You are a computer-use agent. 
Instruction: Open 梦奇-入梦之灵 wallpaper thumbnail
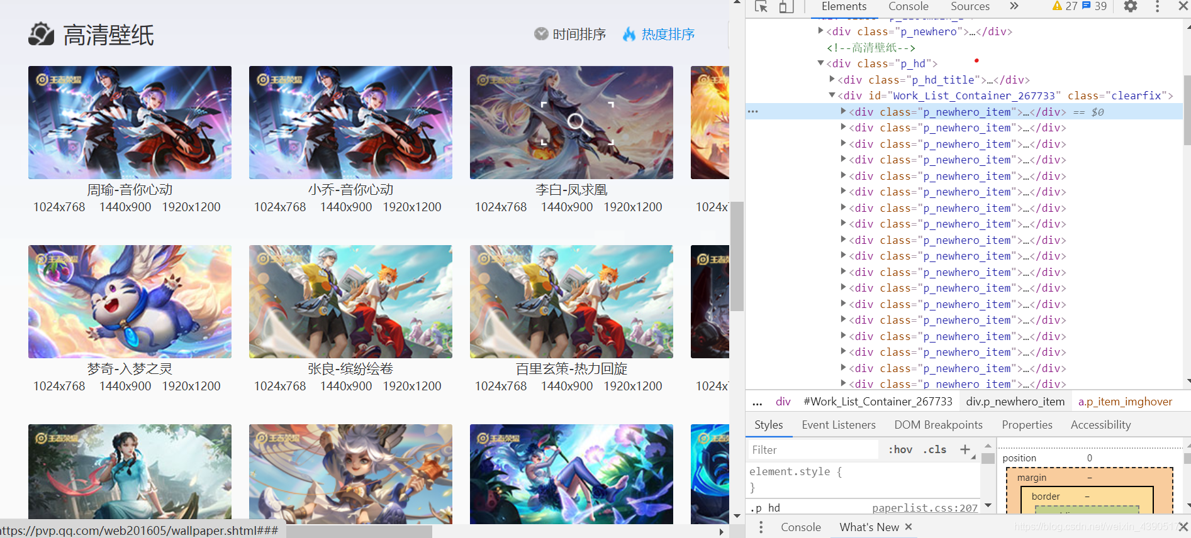pos(130,302)
